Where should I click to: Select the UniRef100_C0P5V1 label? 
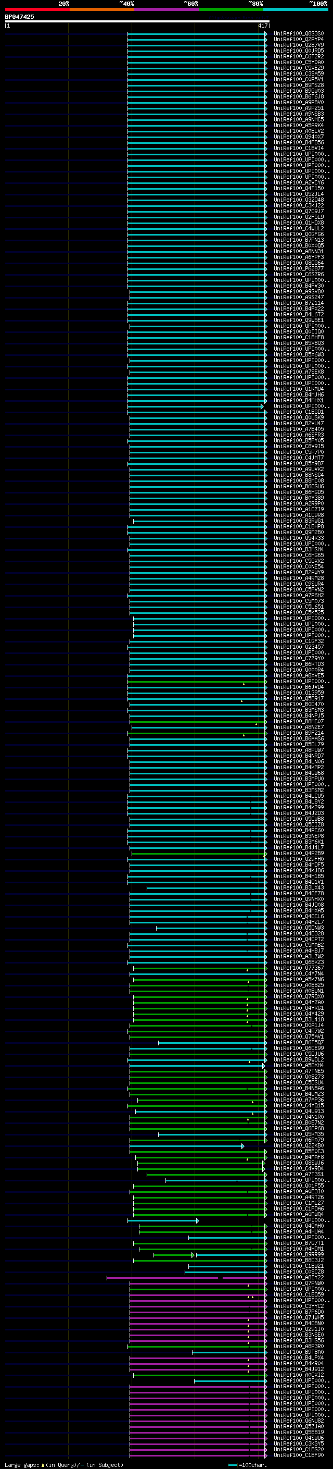click(x=298, y=79)
